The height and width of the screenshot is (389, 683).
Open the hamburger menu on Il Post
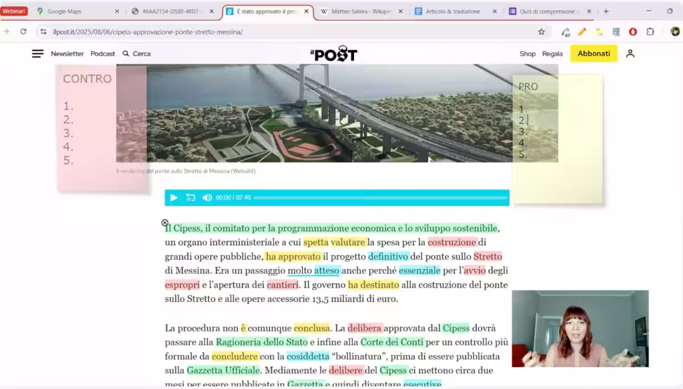click(x=38, y=53)
